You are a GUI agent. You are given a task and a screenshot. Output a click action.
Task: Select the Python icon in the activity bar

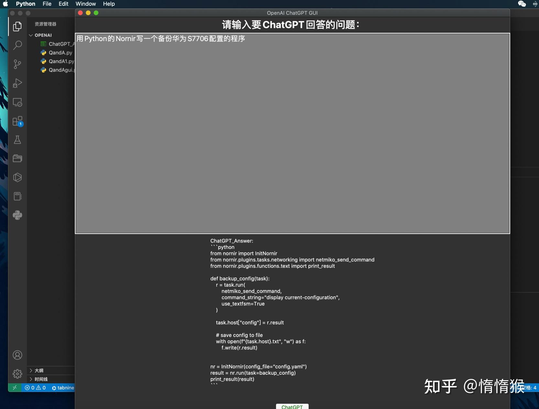pyautogui.click(x=17, y=215)
